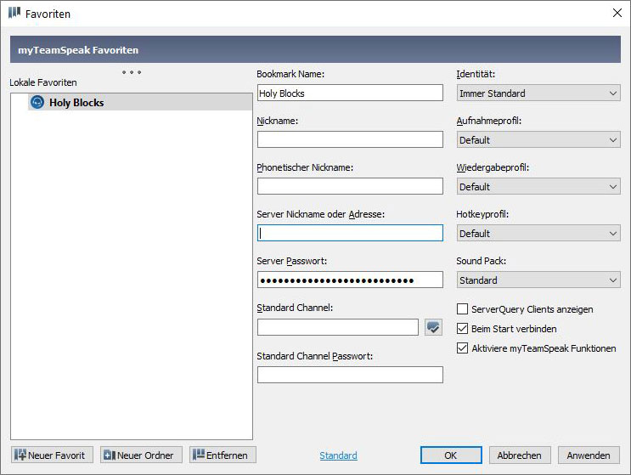Select Holy Blocks in Lokale Favoriten list
This screenshot has width=631, height=475.
click(x=140, y=102)
